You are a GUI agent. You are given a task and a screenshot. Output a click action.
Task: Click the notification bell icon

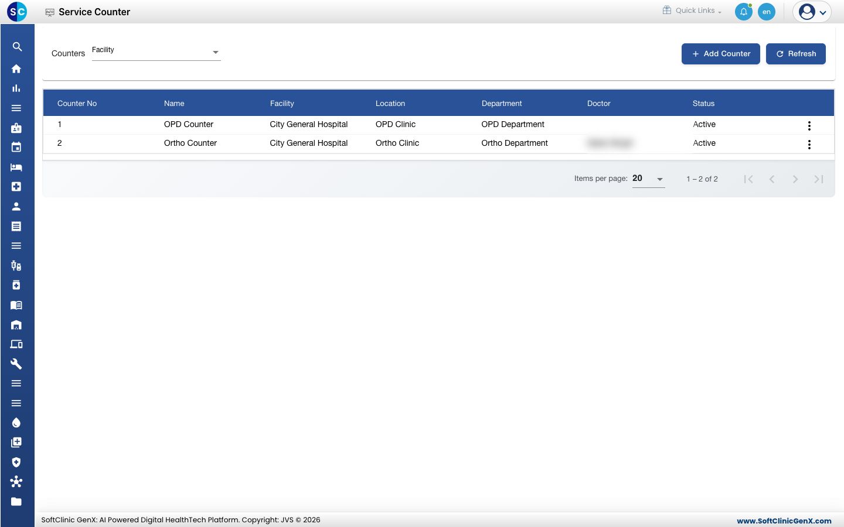(x=744, y=12)
